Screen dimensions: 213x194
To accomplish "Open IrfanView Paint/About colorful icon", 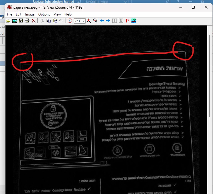I will [x=134, y=21].
